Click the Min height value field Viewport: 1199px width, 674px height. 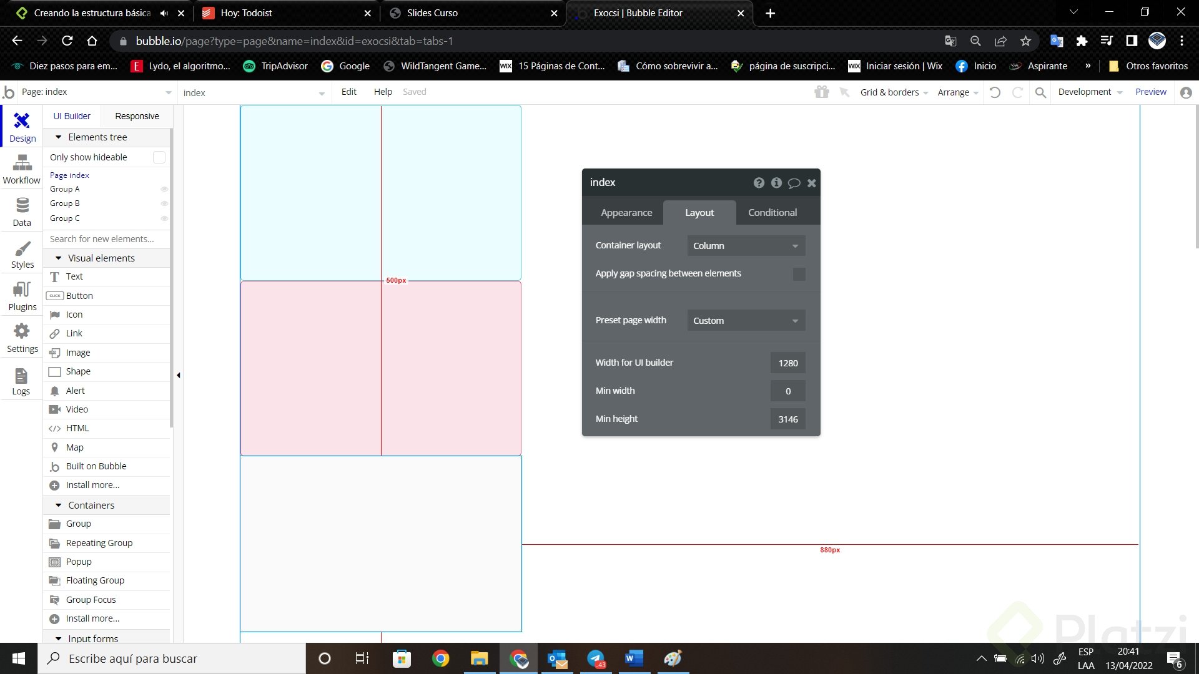pyautogui.click(x=787, y=419)
